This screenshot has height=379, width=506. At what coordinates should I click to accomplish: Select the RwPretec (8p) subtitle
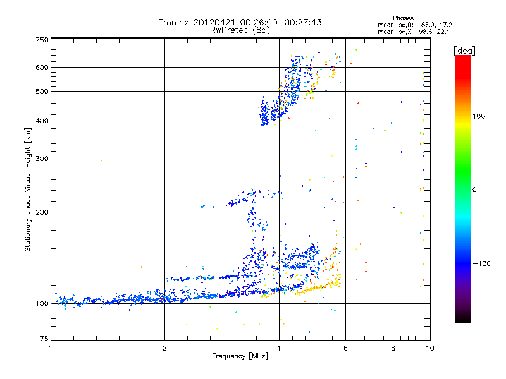pos(240,30)
